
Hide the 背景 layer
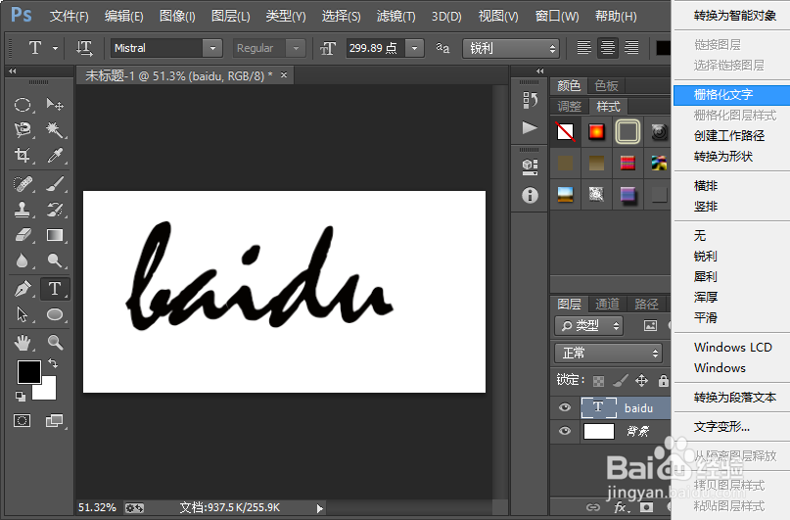(564, 431)
